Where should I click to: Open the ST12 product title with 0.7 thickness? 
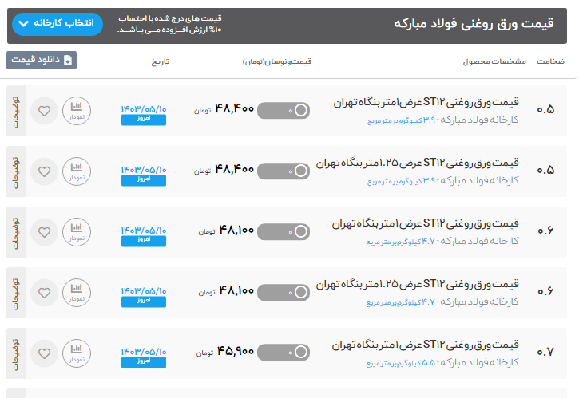click(x=425, y=345)
